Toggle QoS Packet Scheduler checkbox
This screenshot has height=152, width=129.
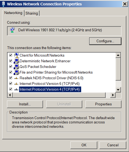tap(10, 67)
